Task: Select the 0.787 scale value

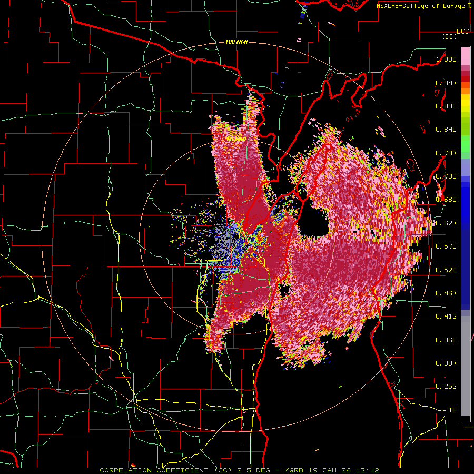Action: point(446,153)
